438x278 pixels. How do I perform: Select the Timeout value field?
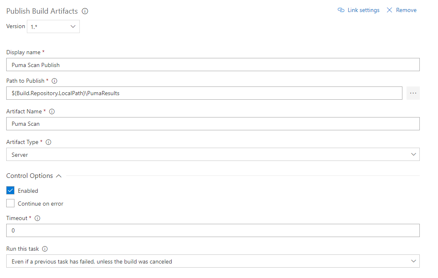pyautogui.click(x=213, y=230)
